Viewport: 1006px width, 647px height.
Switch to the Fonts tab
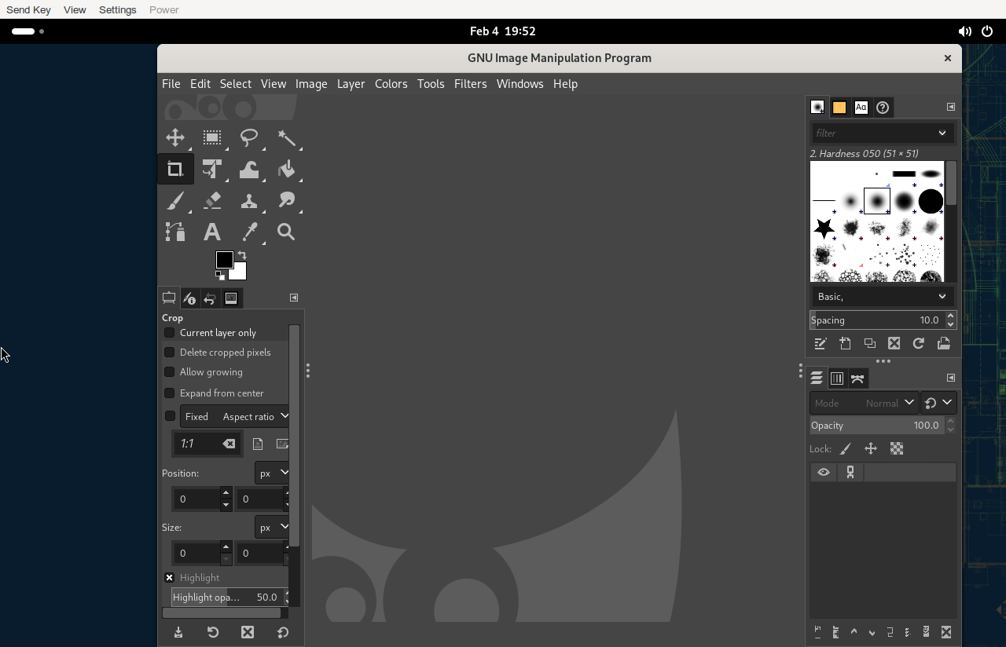coord(861,108)
